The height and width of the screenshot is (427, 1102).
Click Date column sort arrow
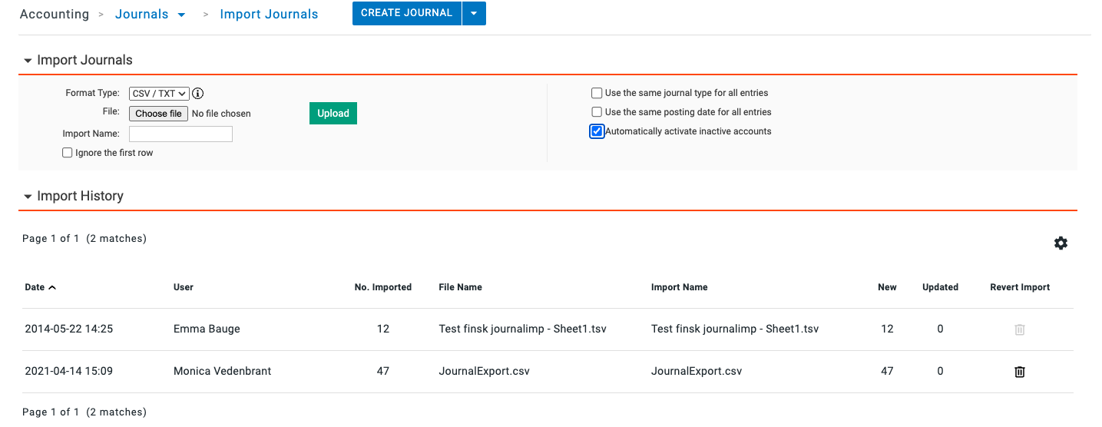pos(52,287)
